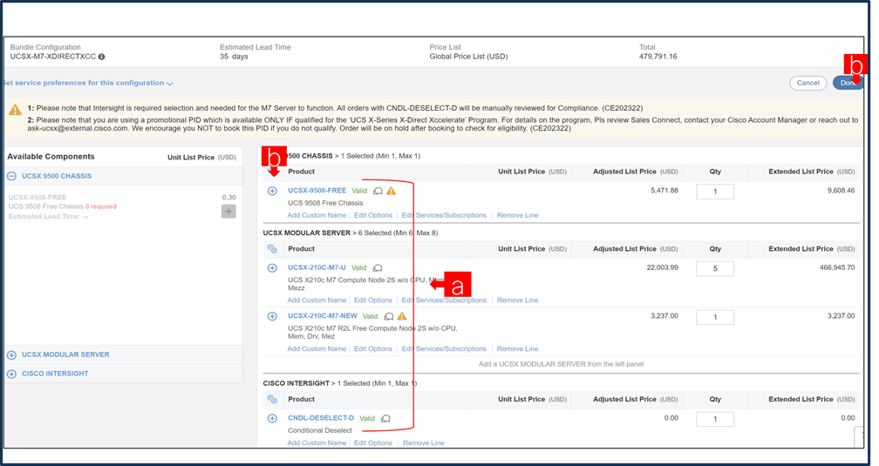Click Add Custom Name for CNDL-DESELECT-D
The height and width of the screenshot is (466, 879).
(x=317, y=443)
